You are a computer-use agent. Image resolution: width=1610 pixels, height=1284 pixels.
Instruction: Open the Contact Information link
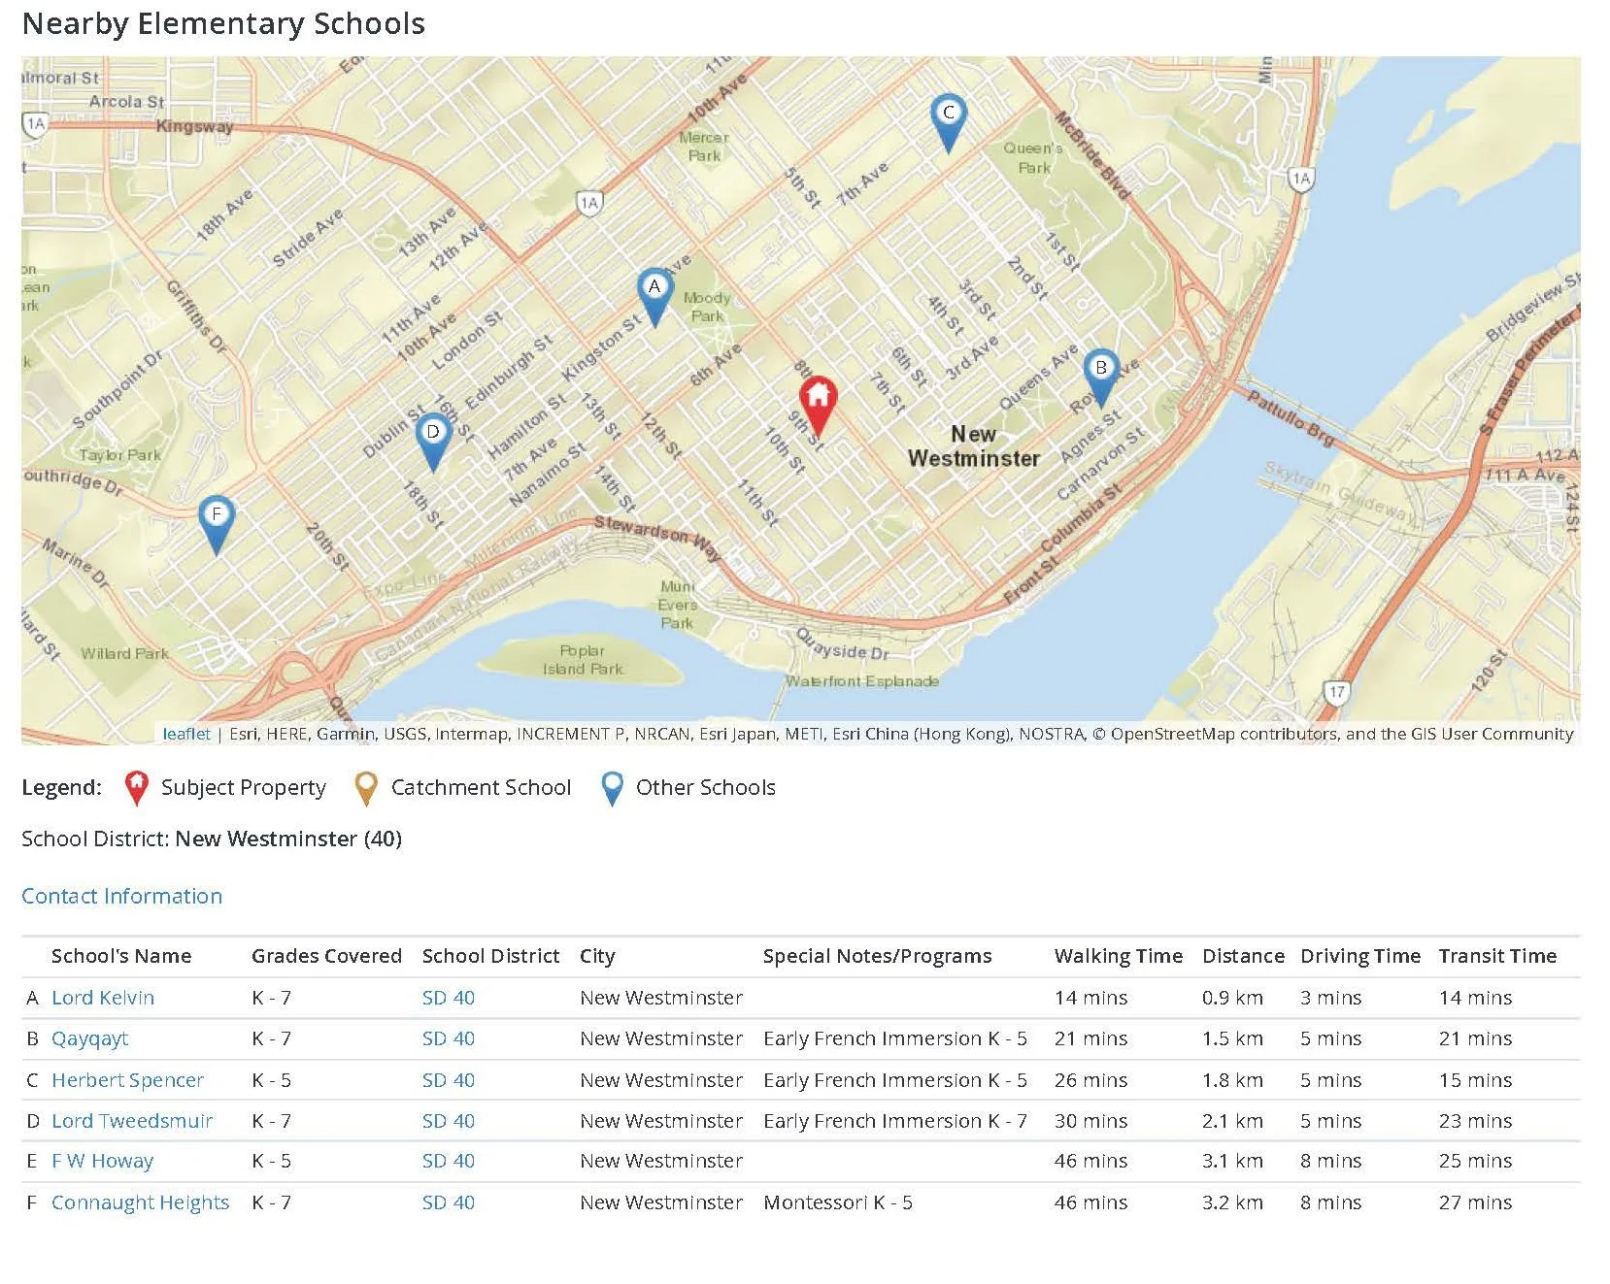tap(121, 896)
